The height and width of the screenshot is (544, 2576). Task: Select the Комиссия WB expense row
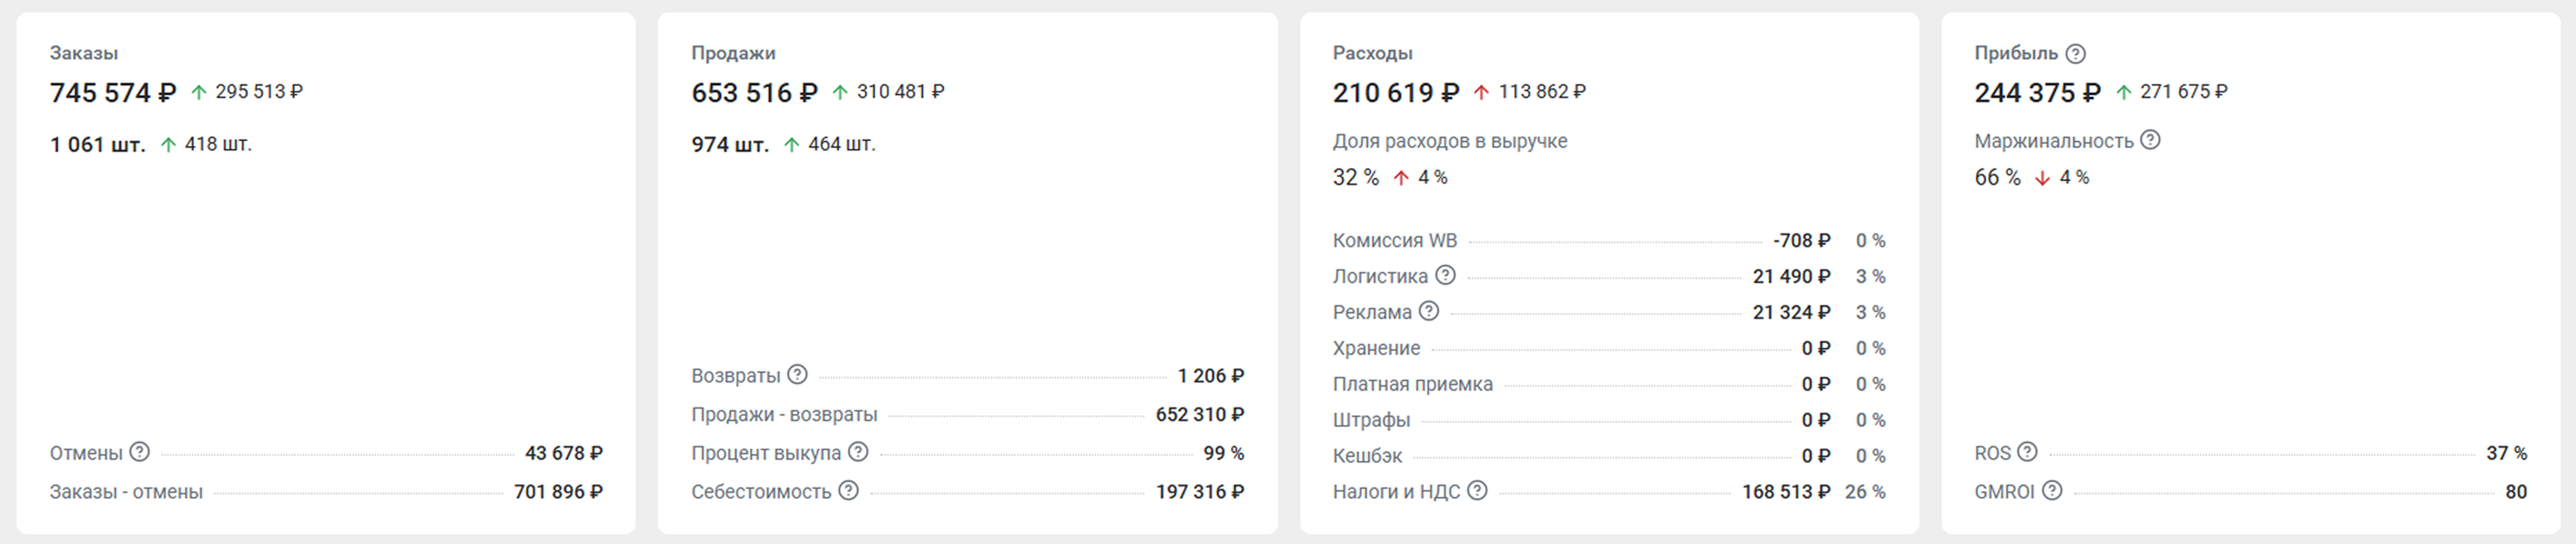[1394, 241]
